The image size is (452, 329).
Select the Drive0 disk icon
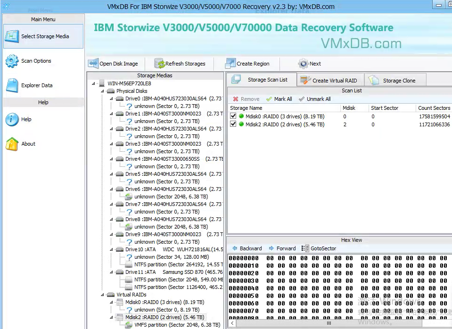tap(120, 99)
